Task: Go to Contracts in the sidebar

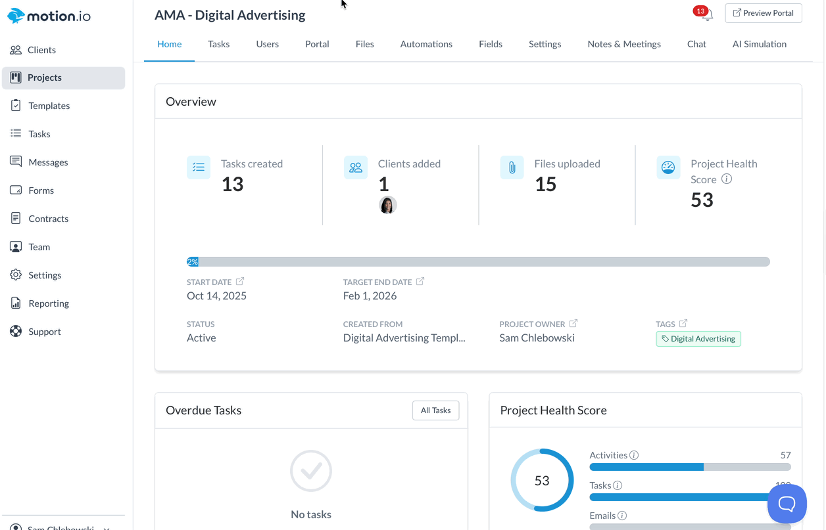Action: coord(48,219)
